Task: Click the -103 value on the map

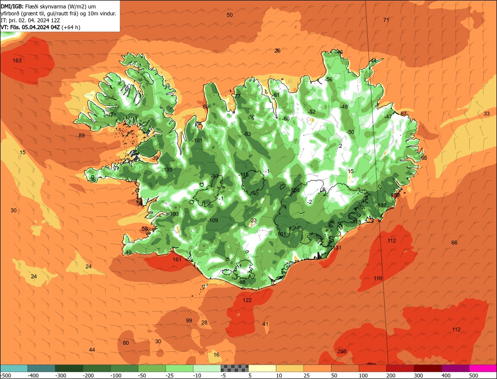Action: (173, 214)
